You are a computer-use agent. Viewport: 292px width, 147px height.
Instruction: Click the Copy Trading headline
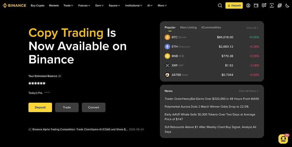pos(77,46)
